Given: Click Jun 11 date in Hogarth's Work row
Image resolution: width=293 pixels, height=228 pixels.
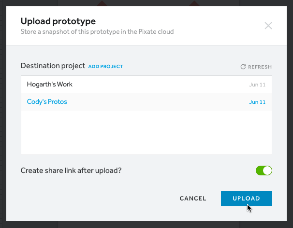Looking at the screenshot, I should point(257,85).
